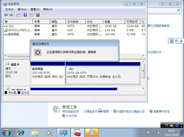Switch to Control Panel taskbar button
Screen dimensions: 184x137
pos(63,133)
